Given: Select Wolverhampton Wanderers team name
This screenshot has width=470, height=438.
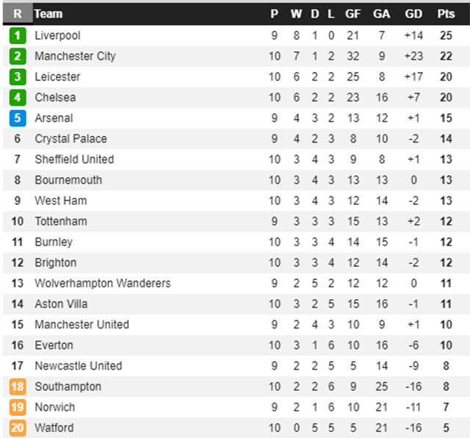Looking at the screenshot, I should (102, 283).
